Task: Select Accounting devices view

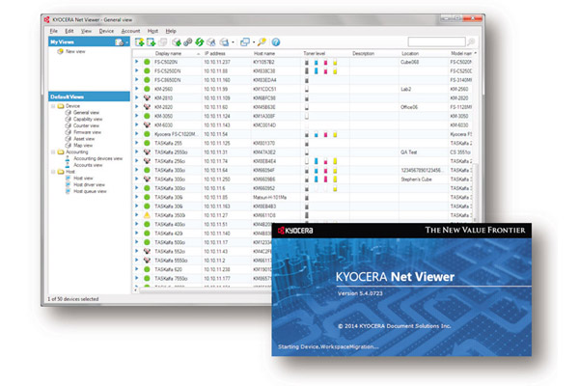Action: point(97,158)
